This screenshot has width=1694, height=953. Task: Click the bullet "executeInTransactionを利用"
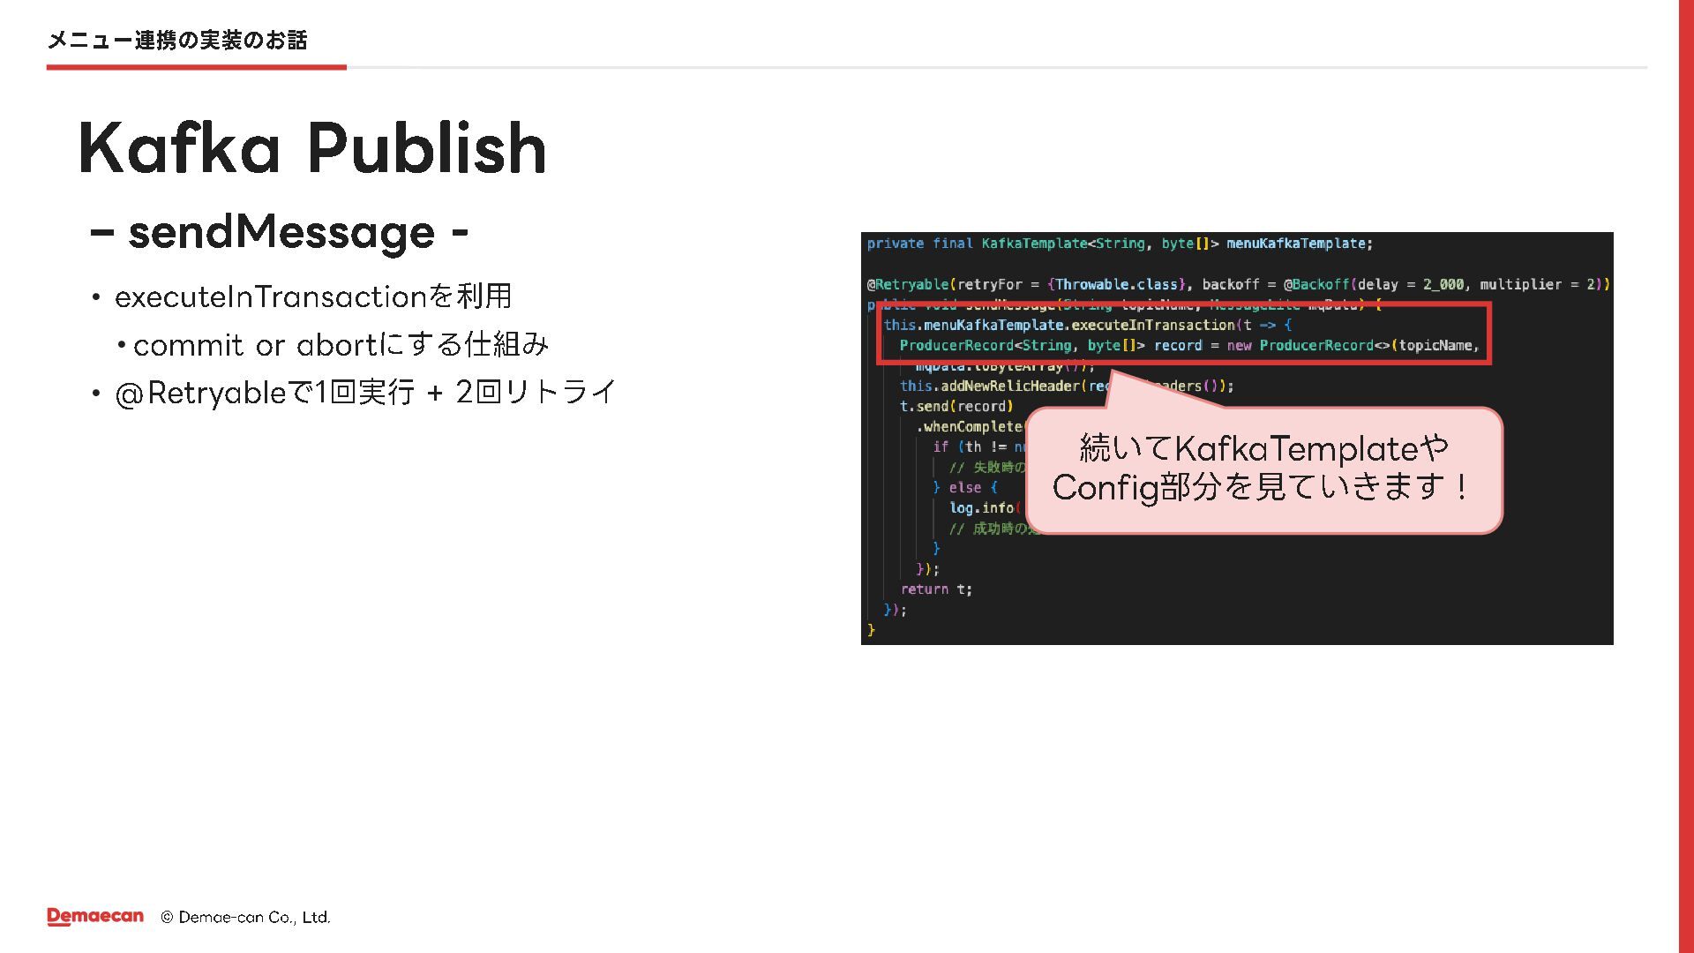[x=313, y=296]
